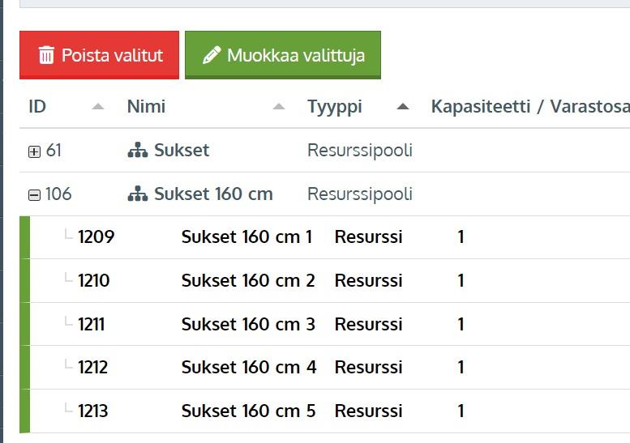The height and width of the screenshot is (443, 630).
Task: Click the pool icon beside Sukset
Action: 137,150
